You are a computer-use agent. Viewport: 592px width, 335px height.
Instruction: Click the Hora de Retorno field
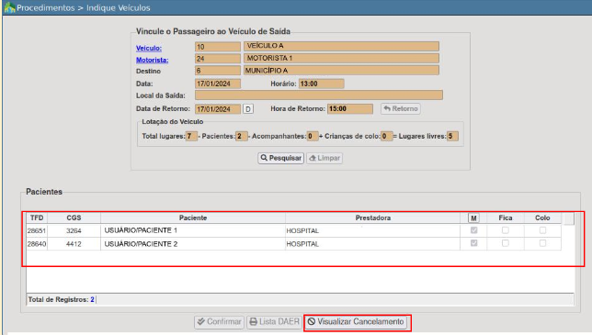point(350,109)
